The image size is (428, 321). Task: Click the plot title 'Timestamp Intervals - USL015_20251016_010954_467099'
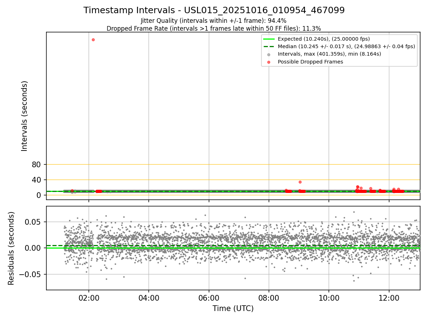click(214, 10)
